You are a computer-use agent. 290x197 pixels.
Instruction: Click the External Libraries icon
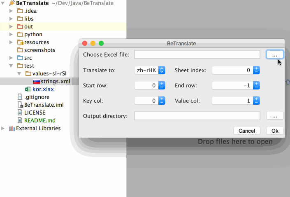pos(12,129)
